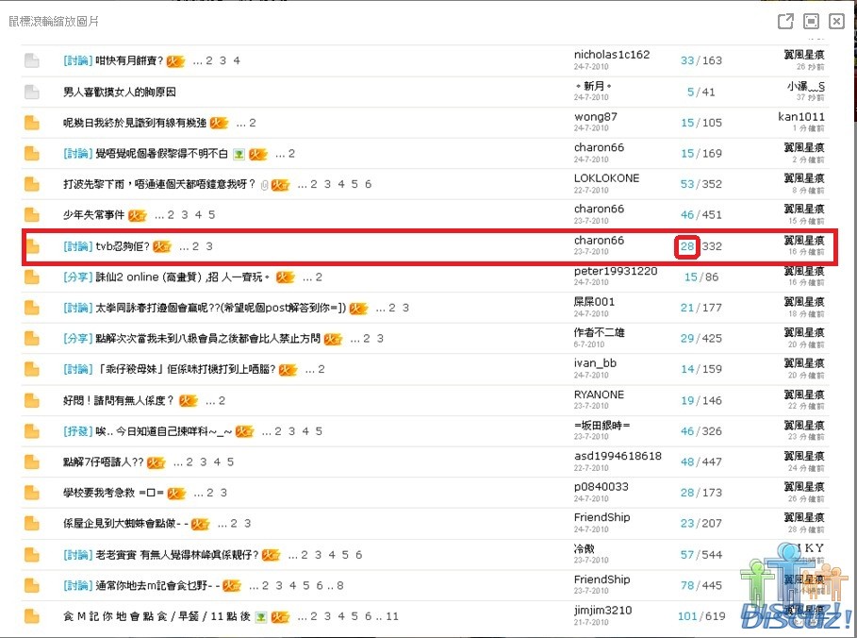Viewport: 857px width, 638px height.
Task: Click reply count 53 in LOKLOKONE row
Action: tap(687, 184)
